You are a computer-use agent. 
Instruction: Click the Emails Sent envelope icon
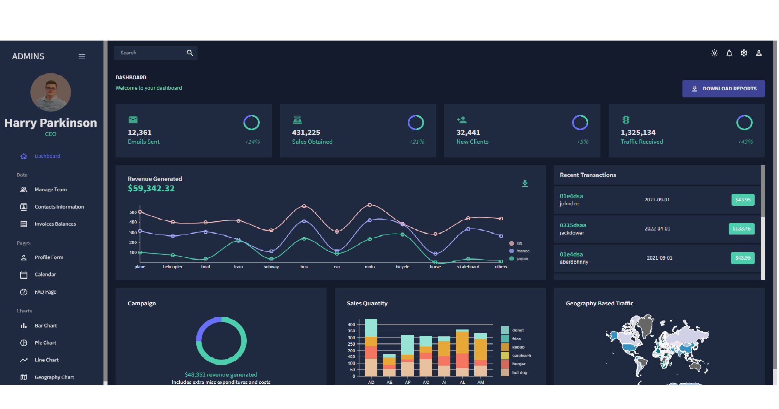pyautogui.click(x=133, y=120)
